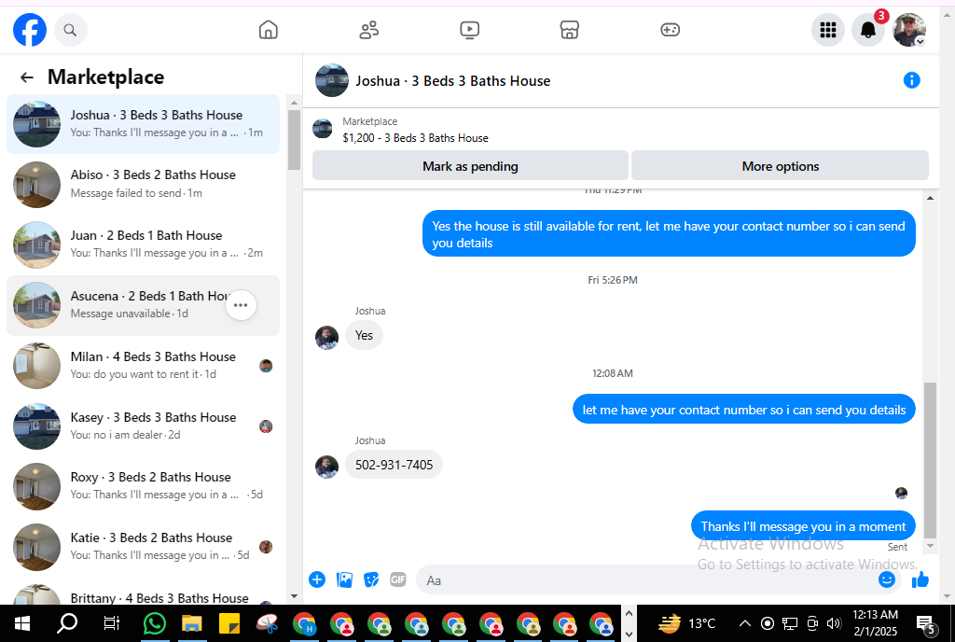955x642 pixels.
Task: Click the Thanks I'll message you in a moment bubble
Action: pos(803,526)
